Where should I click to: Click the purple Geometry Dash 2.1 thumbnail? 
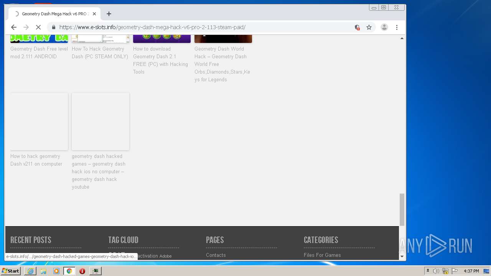pos(162,38)
